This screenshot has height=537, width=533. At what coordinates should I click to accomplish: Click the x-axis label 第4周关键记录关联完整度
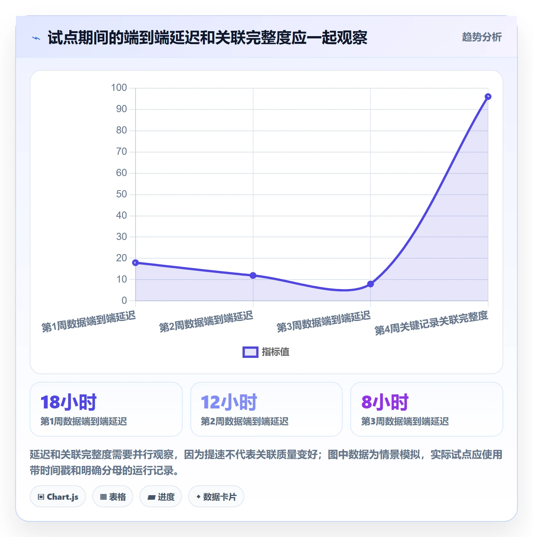431,323
